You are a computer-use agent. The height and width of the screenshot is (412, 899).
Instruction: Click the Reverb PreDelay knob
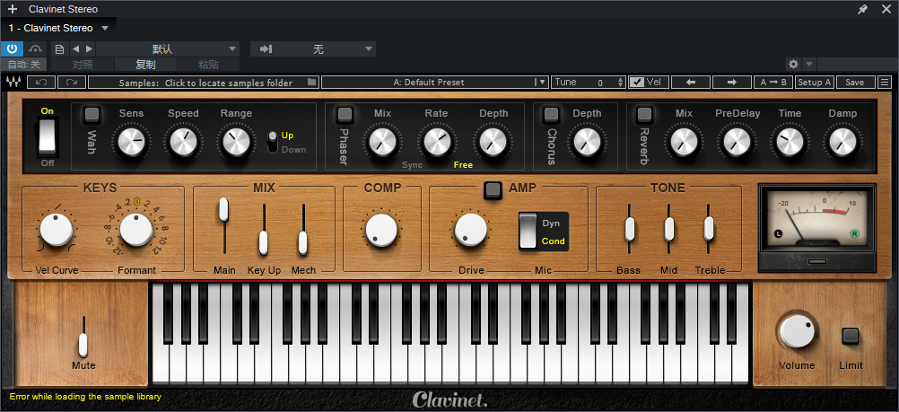pyautogui.click(x=737, y=141)
